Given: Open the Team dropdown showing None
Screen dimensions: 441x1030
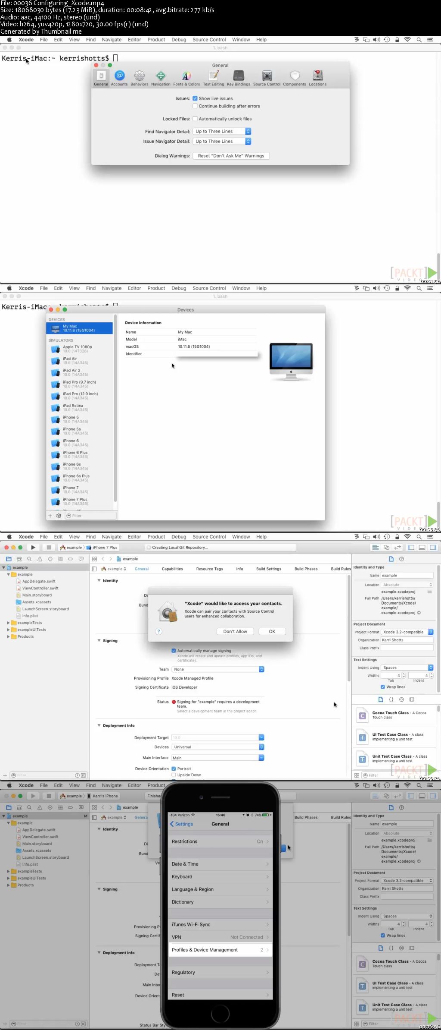Looking at the screenshot, I should 218,669.
